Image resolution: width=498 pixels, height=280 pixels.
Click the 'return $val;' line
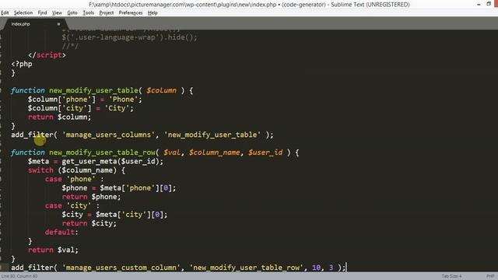(x=53, y=250)
